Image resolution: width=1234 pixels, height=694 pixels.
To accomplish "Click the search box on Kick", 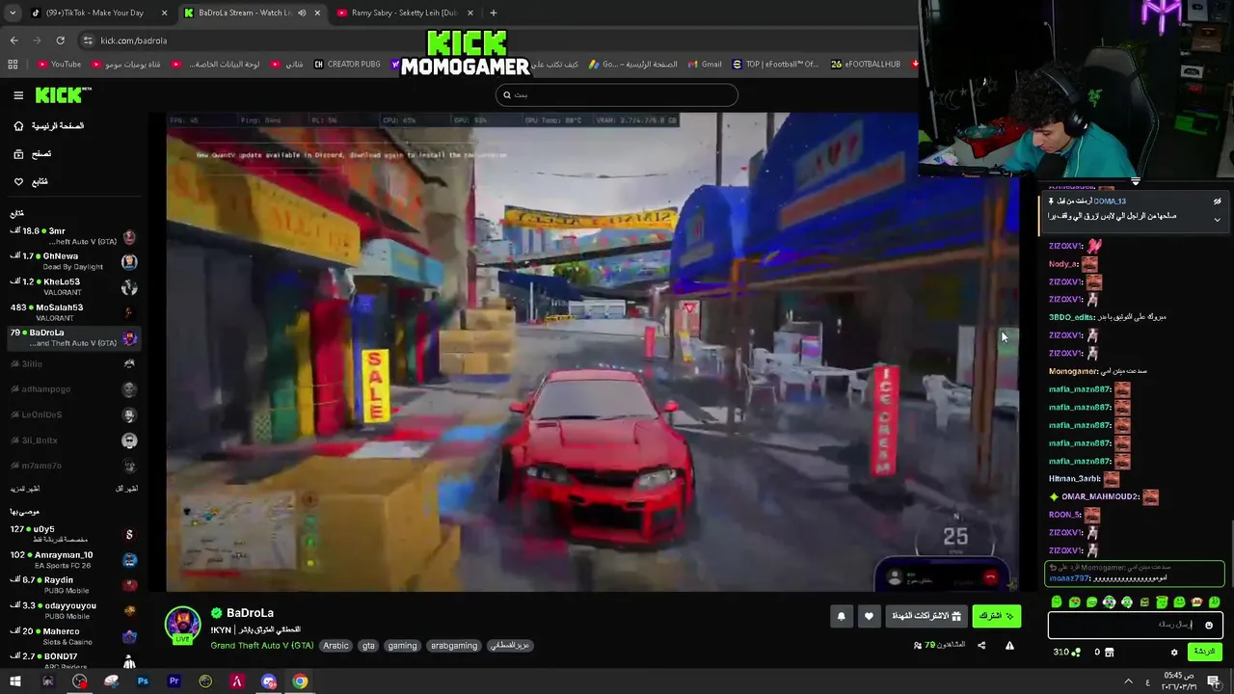I will pyautogui.click(x=617, y=94).
